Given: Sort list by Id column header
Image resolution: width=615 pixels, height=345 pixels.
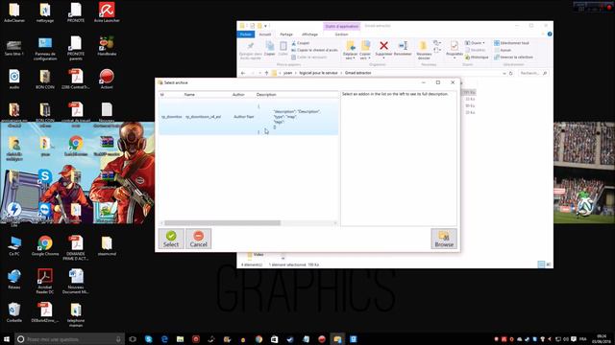Looking at the screenshot, I should pyautogui.click(x=162, y=95).
